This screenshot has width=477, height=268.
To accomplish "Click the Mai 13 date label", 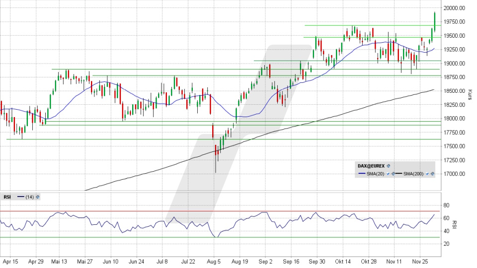I will 59,262.
